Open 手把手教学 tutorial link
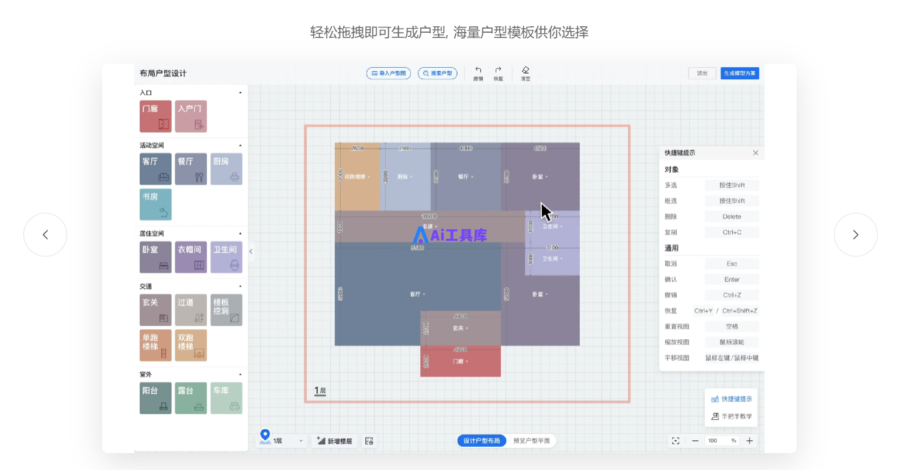 tap(731, 416)
